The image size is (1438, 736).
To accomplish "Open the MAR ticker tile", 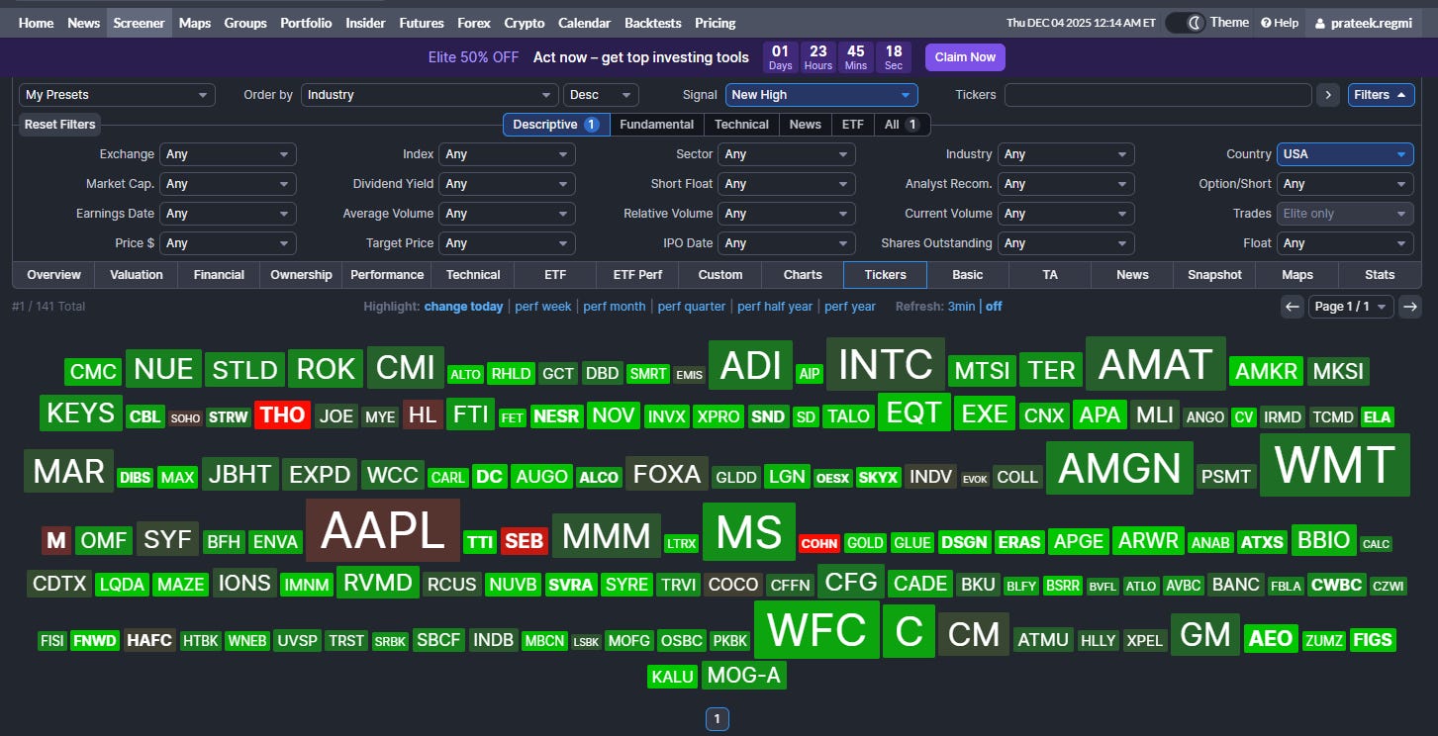I will coord(68,471).
